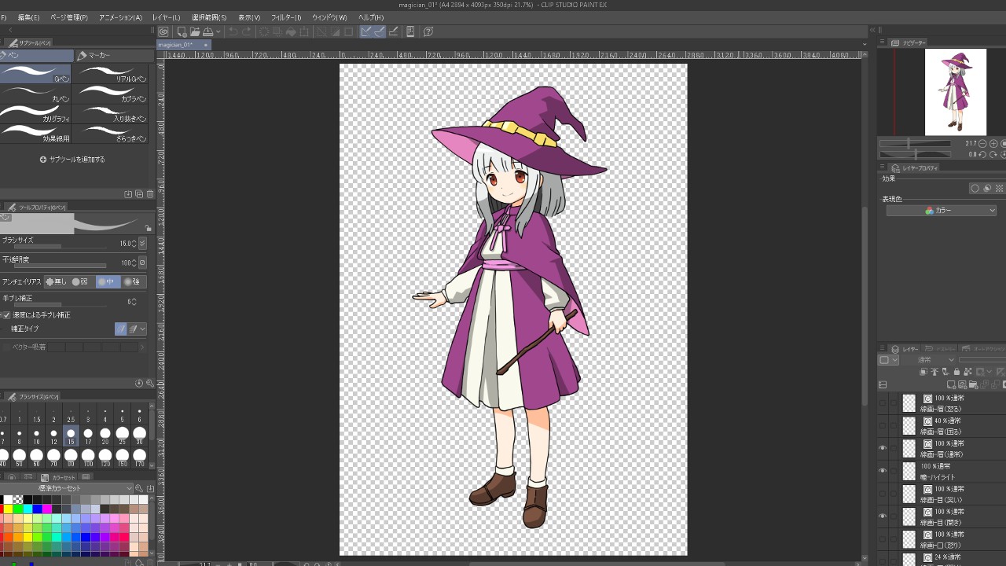Click the Navigator zoom in plus icon
This screenshot has height=566, width=1006.
coord(994,144)
